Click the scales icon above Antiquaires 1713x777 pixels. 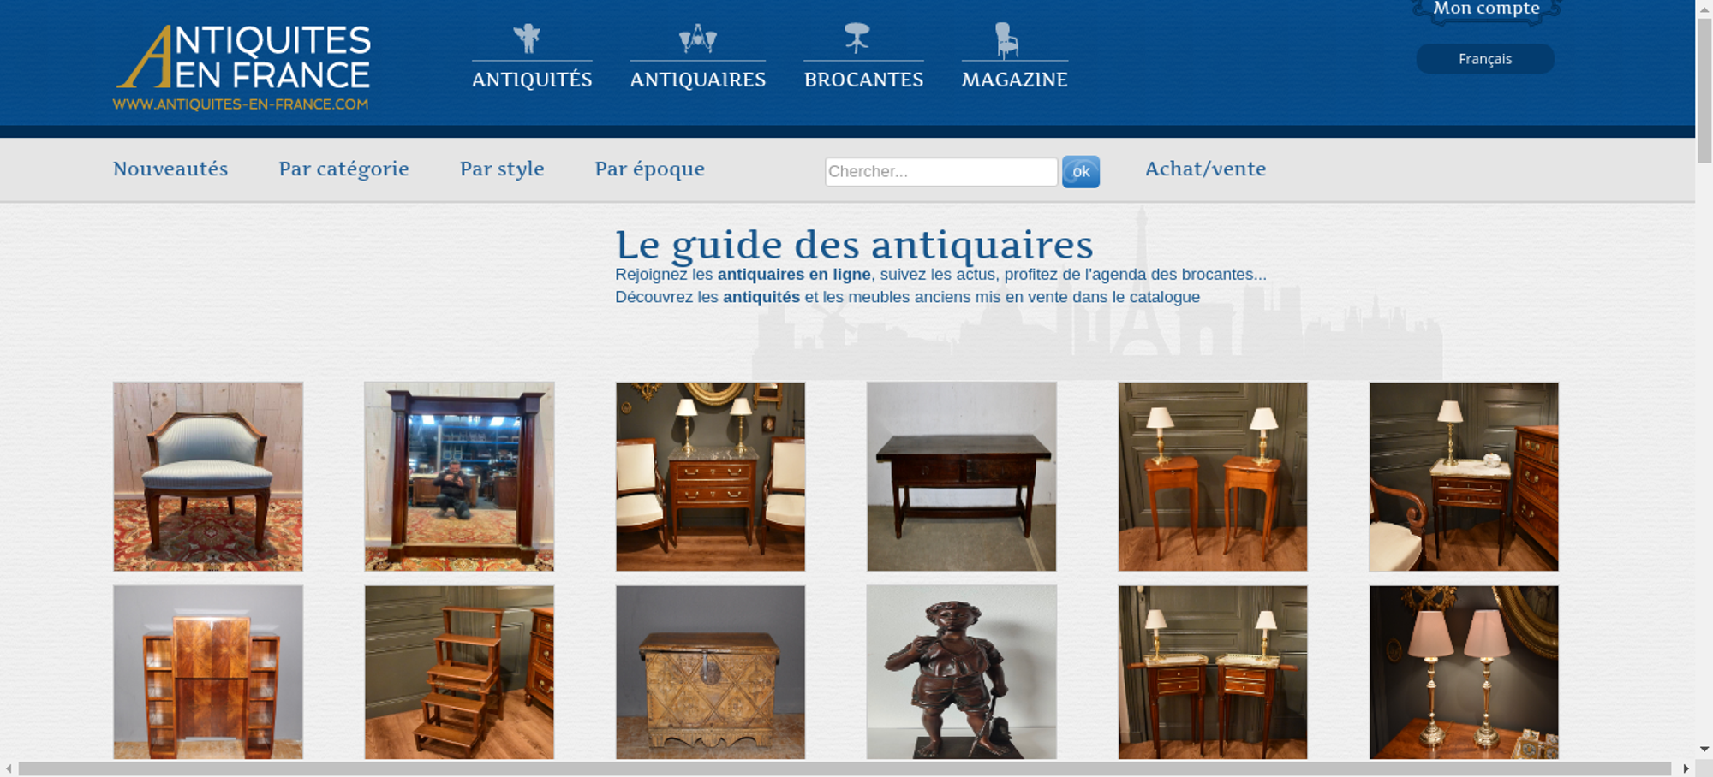pyautogui.click(x=697, y=39)
